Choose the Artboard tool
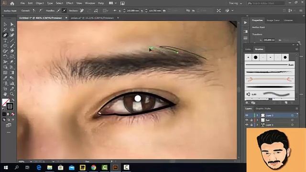The height and width of the screenshot is (172, 306). (5, 89)
